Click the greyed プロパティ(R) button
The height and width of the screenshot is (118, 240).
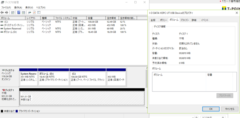click(225, 95)
